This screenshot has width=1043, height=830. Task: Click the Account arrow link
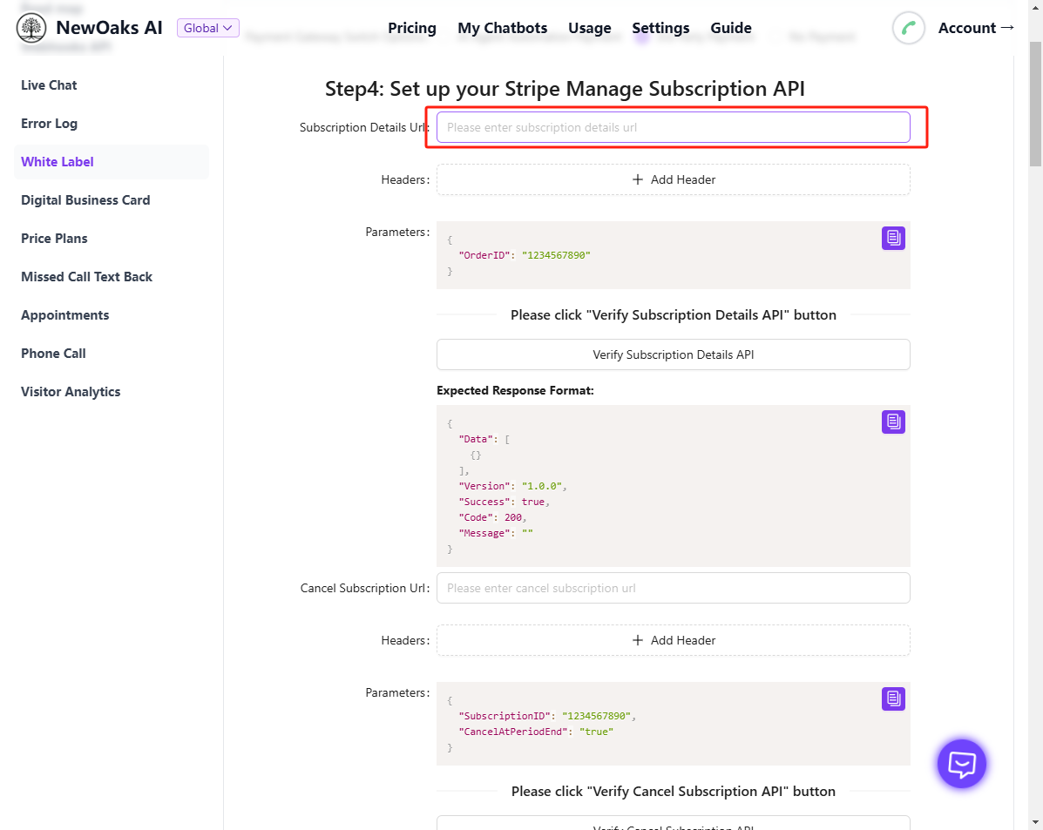[x=976, y=28]
